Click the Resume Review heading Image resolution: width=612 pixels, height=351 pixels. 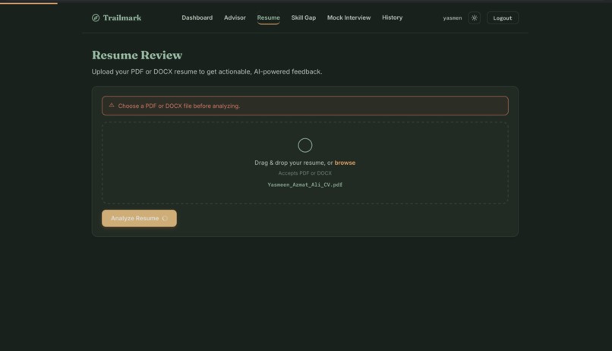pyautogui.click(x=137, y=55)
